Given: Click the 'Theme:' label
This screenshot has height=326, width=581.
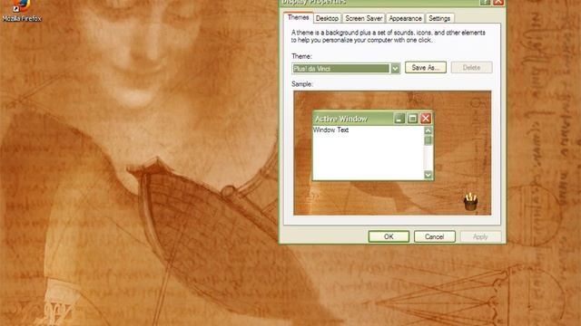Looking at the screenshot, I should tap(301, 56).
